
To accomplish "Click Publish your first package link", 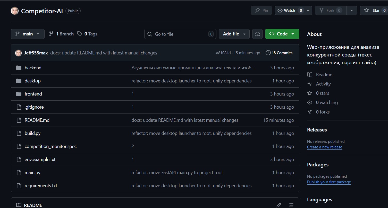I will (329, 182).
